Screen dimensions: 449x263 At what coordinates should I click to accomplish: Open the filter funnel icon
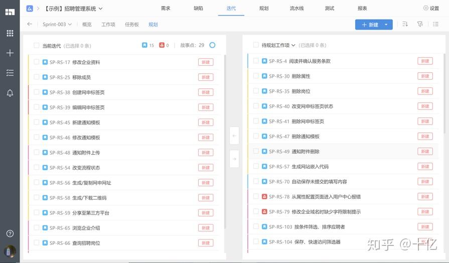click(x=420, y=24)
